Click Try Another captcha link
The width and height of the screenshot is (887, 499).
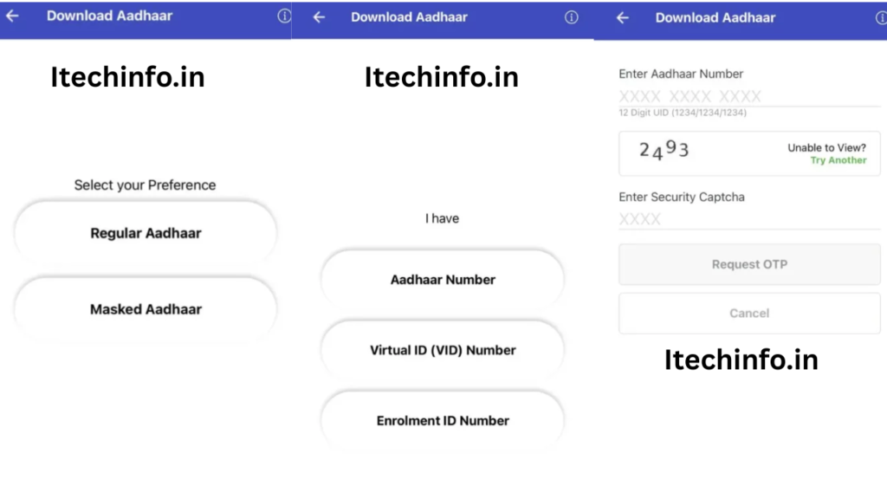point(838,160)
